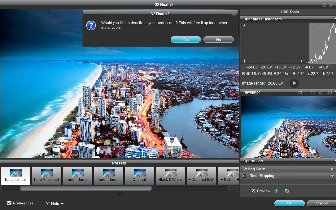The image size is (336, 210).
Task: Click the Brightness Histogram panel header
Action: [x=288, y=19]
